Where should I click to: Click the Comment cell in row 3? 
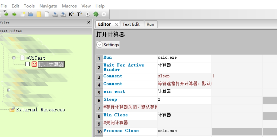click(x=130, y=77)
